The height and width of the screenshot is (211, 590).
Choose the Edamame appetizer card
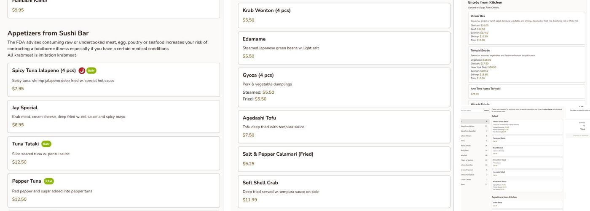click(344, 47)
